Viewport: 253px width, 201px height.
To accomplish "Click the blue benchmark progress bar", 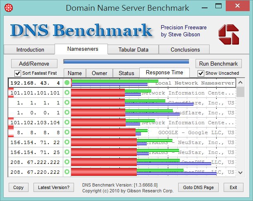I will coord(126,61).
